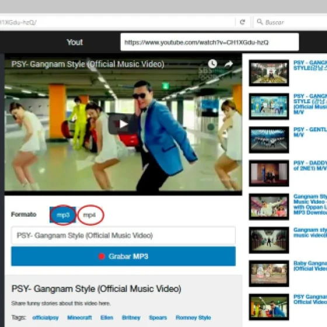Screen dimensions: 327x327
Task: Select the mp3 format option
Action: 63,215
